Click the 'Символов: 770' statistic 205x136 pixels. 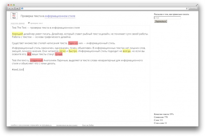[x=161, y=117]
